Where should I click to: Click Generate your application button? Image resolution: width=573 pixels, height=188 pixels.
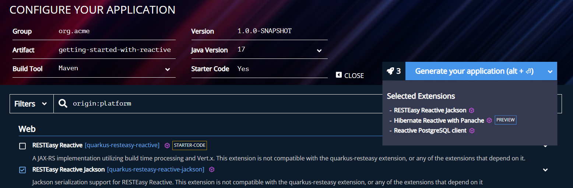[x=474, y=71]
